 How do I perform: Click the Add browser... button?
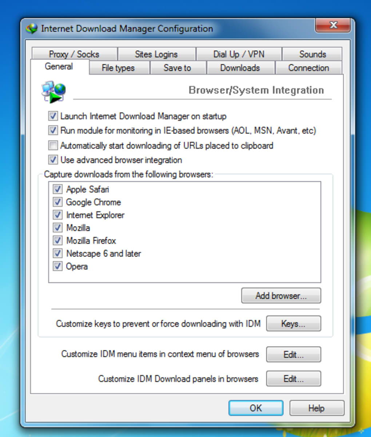click(x=281, y=296)
